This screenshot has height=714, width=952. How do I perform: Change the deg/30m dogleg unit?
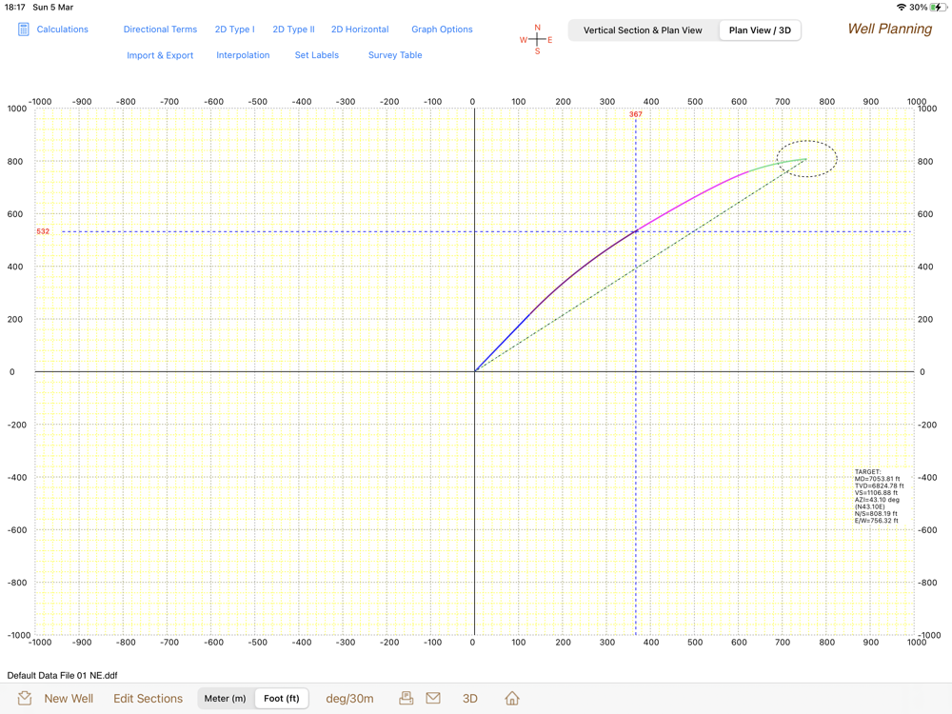point(349,699)
